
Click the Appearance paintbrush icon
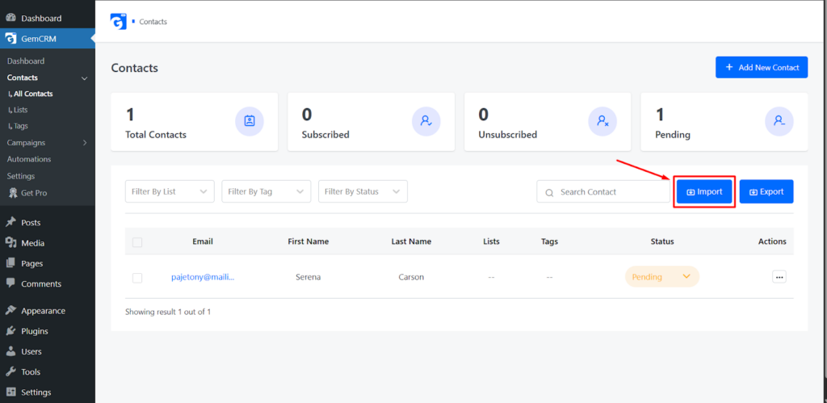click(10, 311)
